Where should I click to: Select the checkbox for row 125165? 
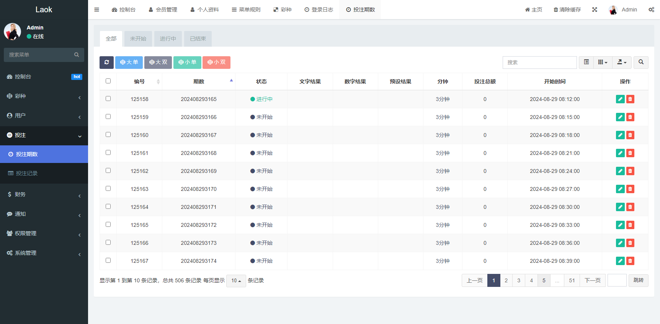pos(108,225)
